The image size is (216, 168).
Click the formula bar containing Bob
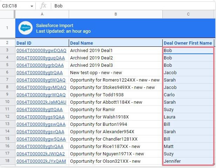click(133, 6)
